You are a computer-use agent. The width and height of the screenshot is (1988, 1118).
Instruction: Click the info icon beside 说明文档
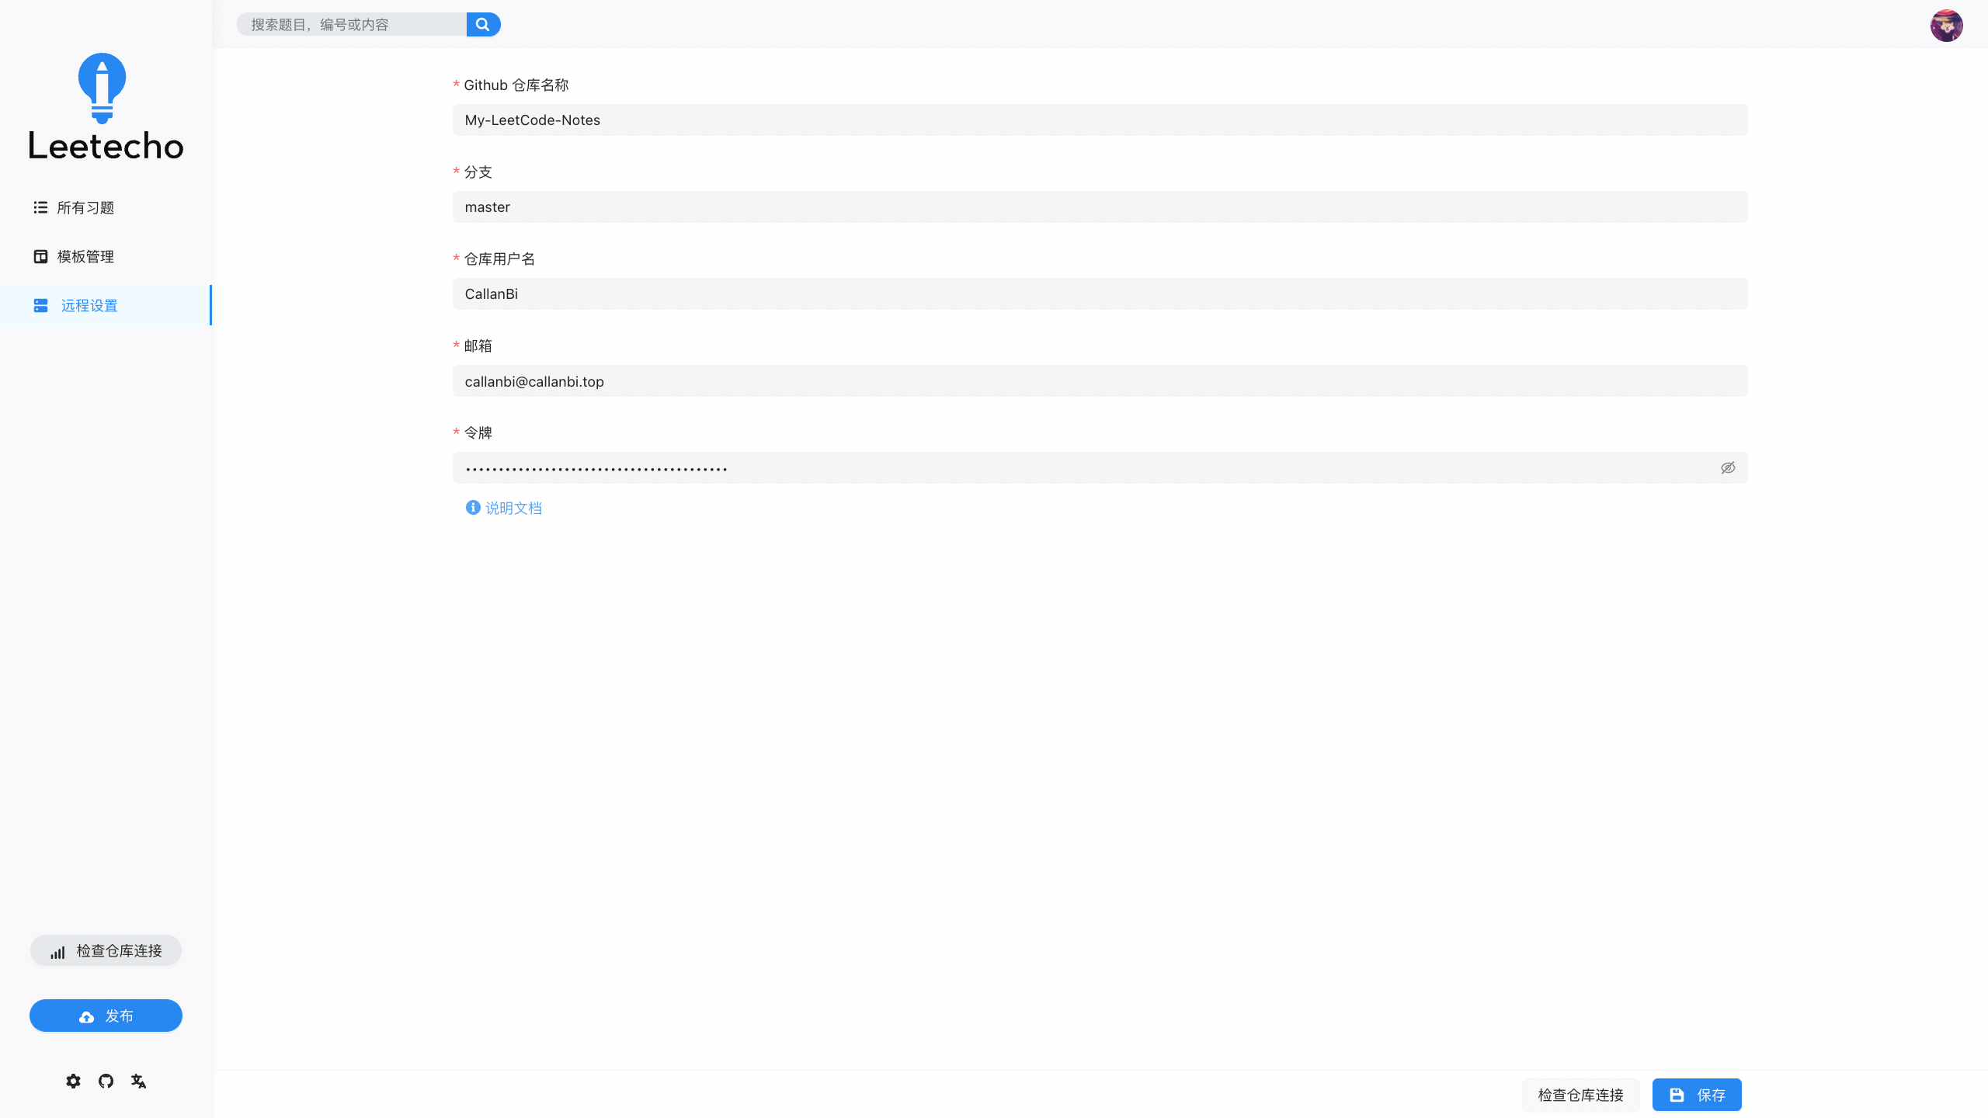[x=473, y=508]
